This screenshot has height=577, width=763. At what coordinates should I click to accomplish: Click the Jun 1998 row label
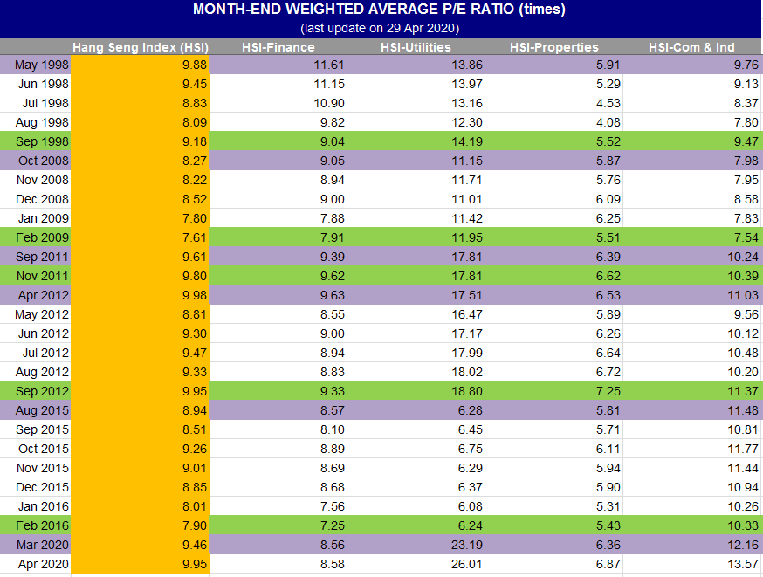(44, 84)
